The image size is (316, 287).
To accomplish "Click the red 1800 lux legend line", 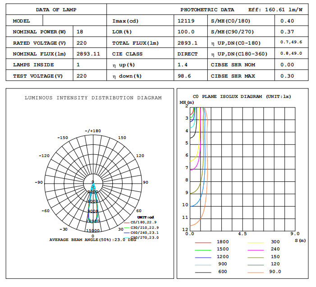I will (x=203, y=242).
